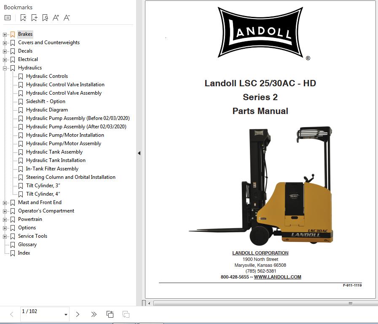Screen dimensions: 378x324
Task: Open In-Tank Filter Assembly bookmark
Action: click(x=52, y=169)
